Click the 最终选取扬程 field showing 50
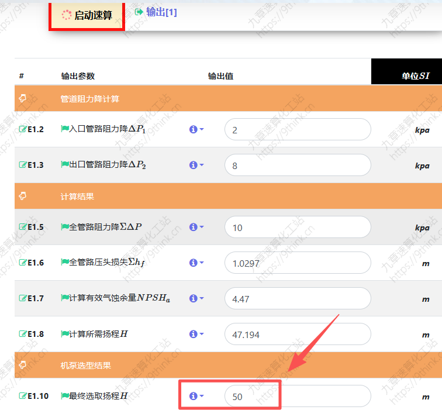 click(298, 396)
